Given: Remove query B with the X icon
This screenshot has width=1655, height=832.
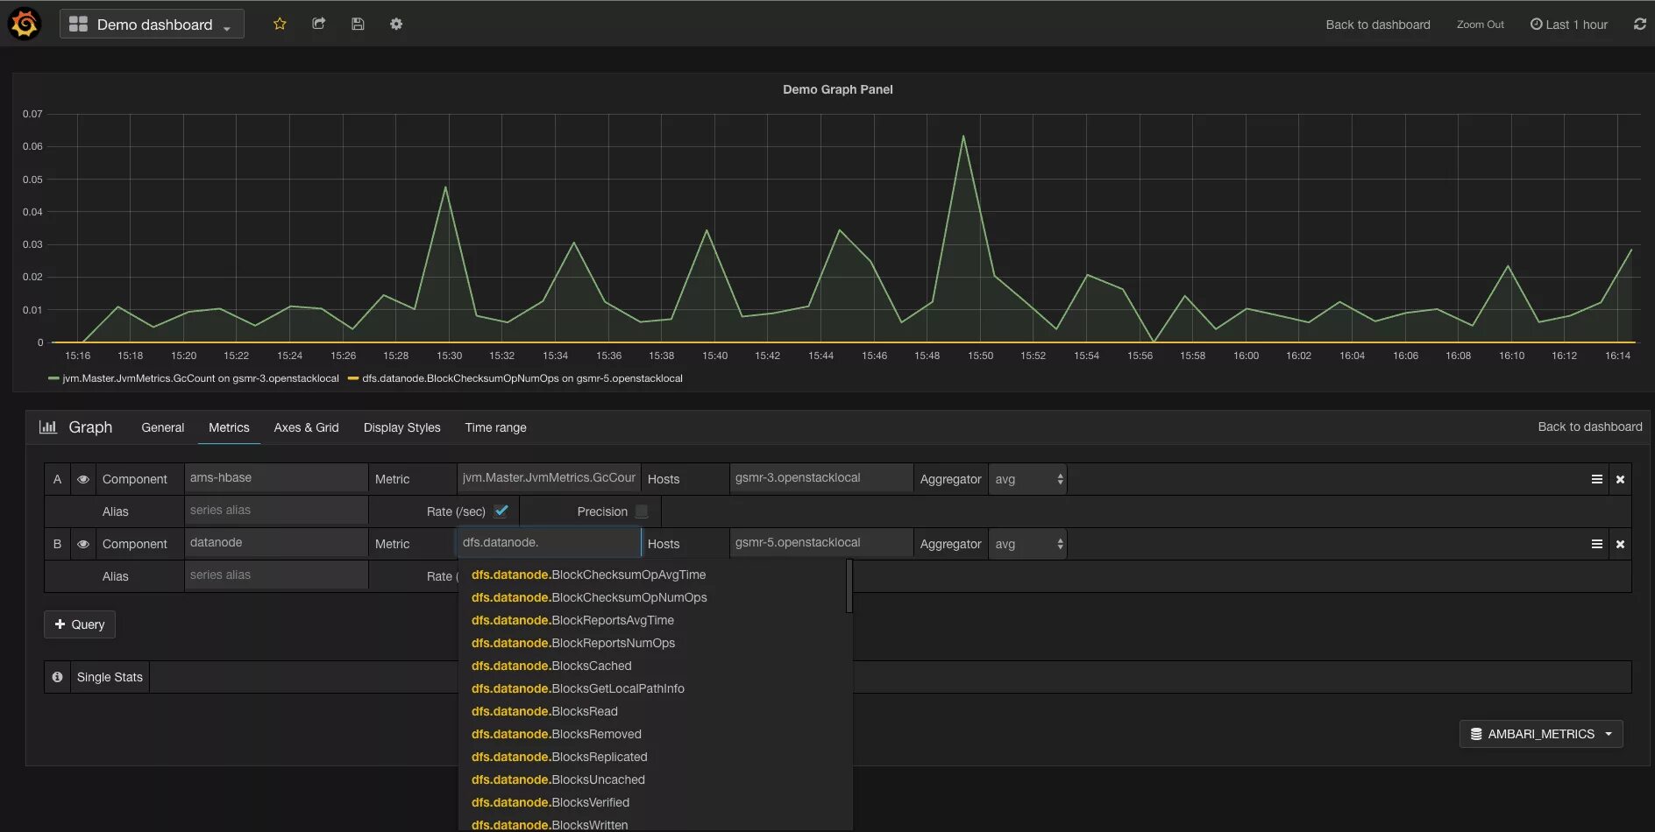Looking at the screenshot, I should [1620, 544].
